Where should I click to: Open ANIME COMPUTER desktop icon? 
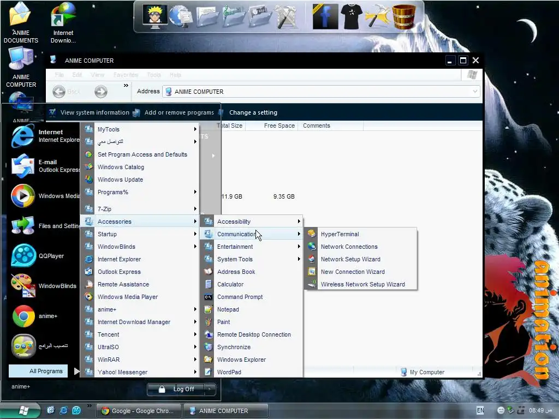(x=21, y=67)
